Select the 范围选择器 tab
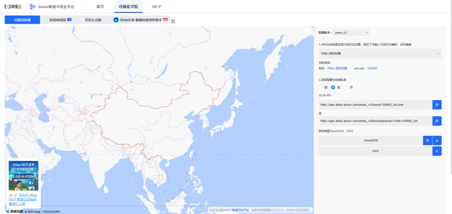 coord(23,20)
